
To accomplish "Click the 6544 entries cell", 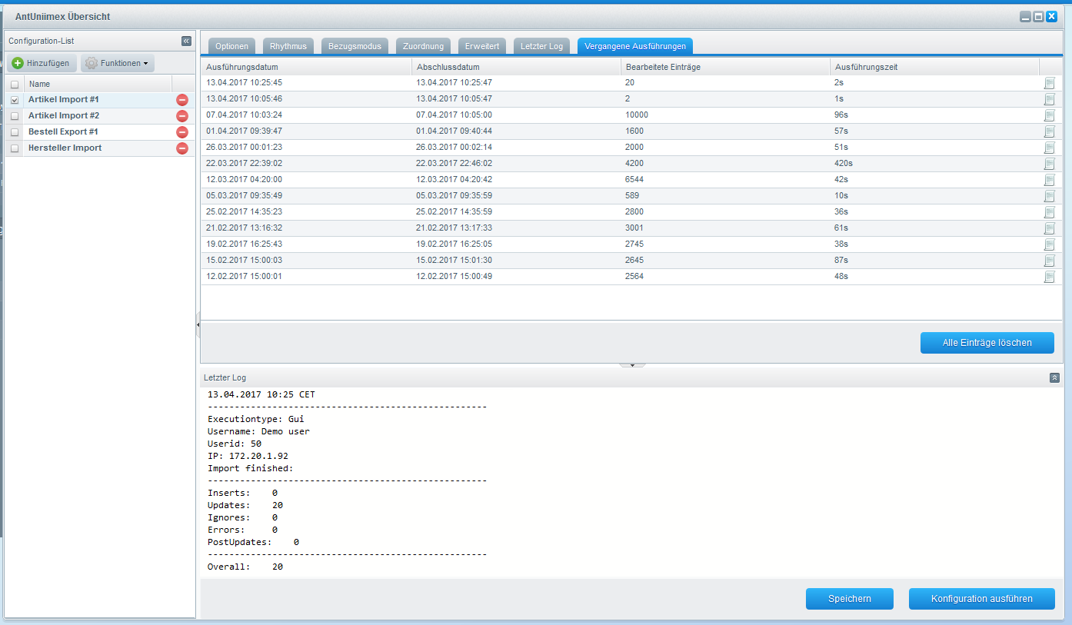I will pyautogui.click(x=725, y=180).
